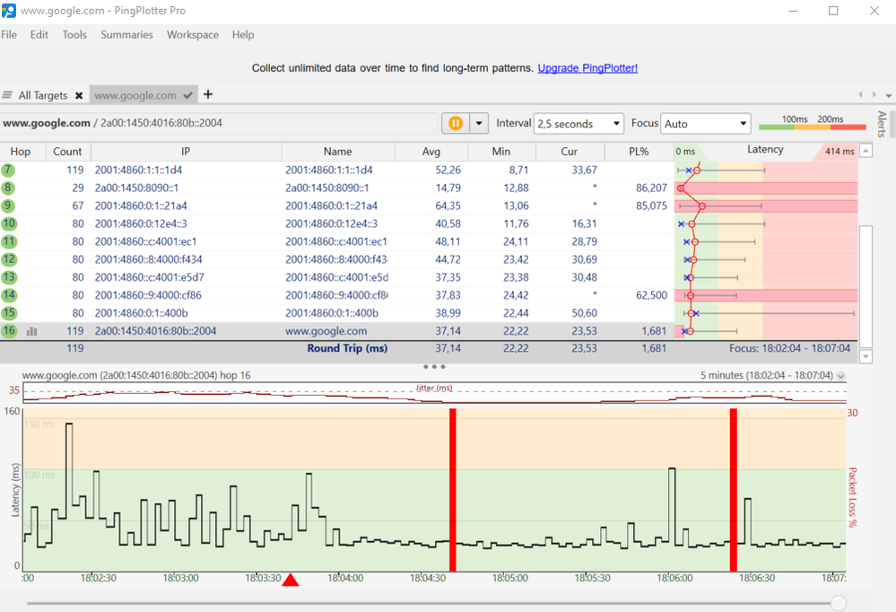Click the second red packet loss bar near 18:06:30

click(x=733, y=490)
